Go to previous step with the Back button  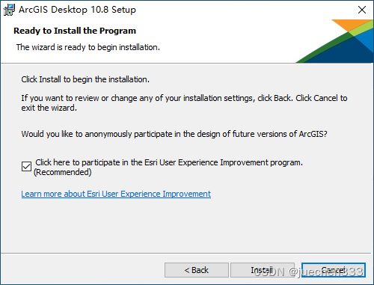[x=197, y=270]
